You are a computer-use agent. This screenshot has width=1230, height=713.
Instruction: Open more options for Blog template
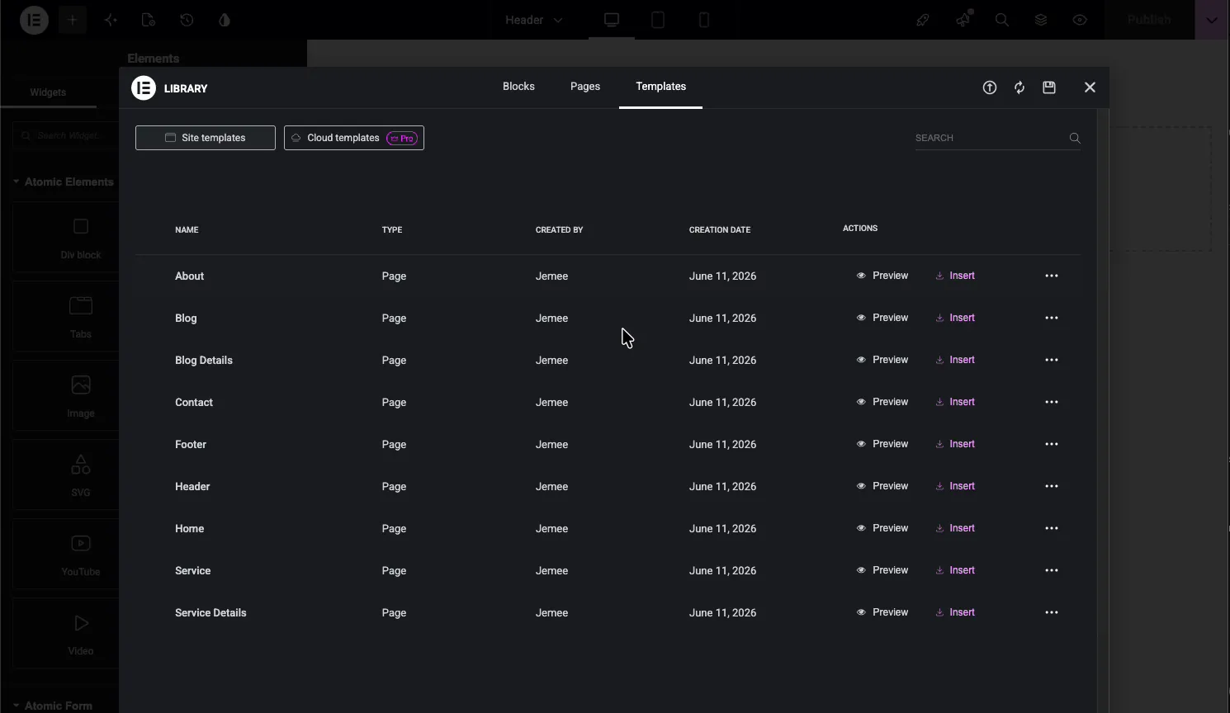tap(1052, 318)
